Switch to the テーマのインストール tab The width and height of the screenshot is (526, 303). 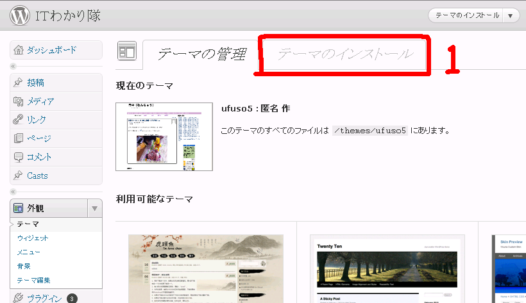coord(345,54)
